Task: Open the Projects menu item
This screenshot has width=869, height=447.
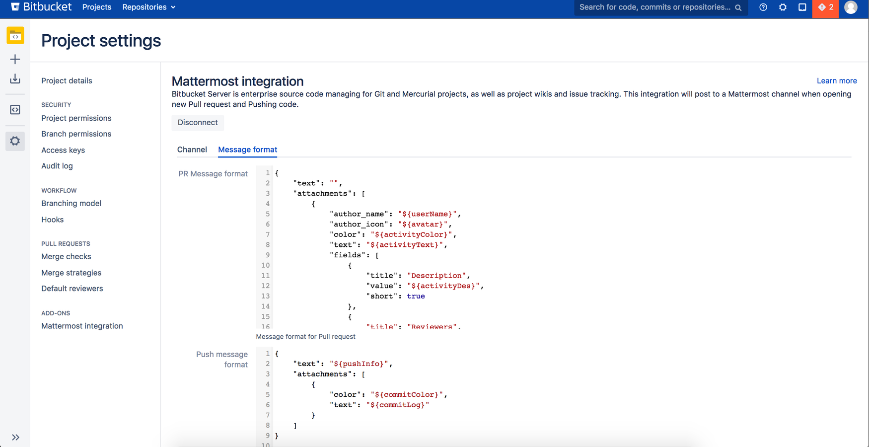Action: tap(97, 7)
